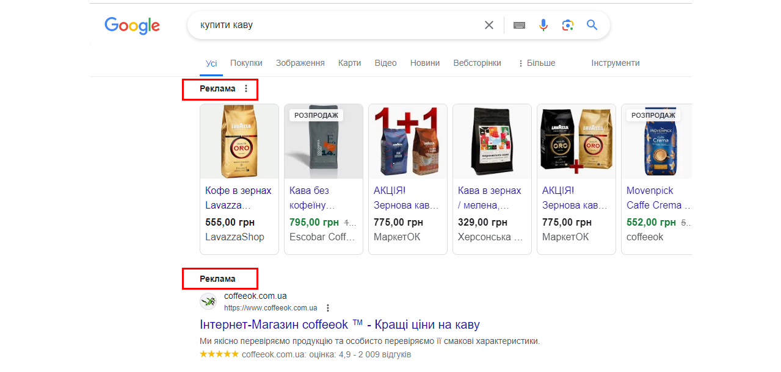
Task: Start voice search with microphone icon
Action: point(543,25)
